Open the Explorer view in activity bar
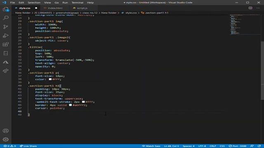Viewport: 264px width, 148px height. (x=5, y=9)
